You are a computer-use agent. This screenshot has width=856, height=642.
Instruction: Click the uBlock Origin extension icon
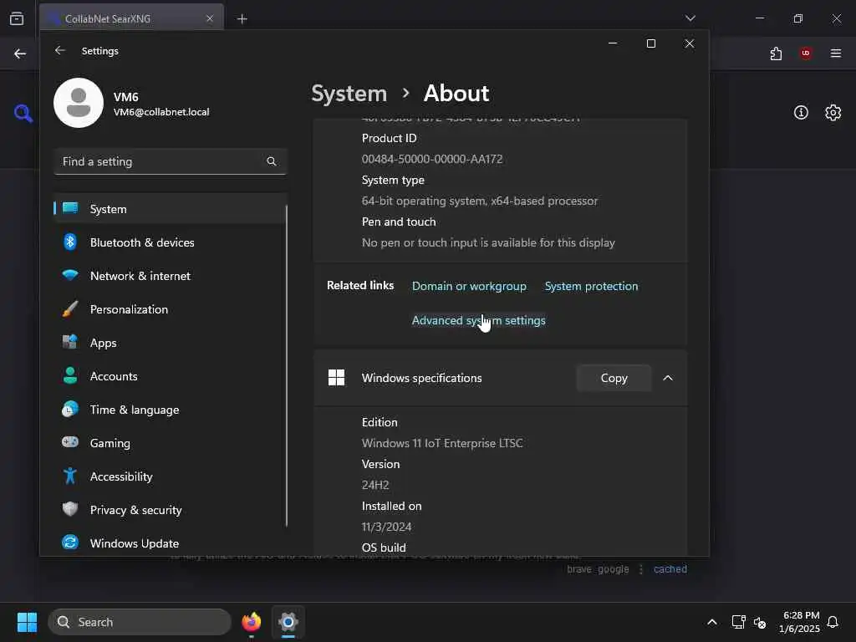click(x=805, y=53)
